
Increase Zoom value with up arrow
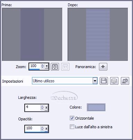coord(43,65)
